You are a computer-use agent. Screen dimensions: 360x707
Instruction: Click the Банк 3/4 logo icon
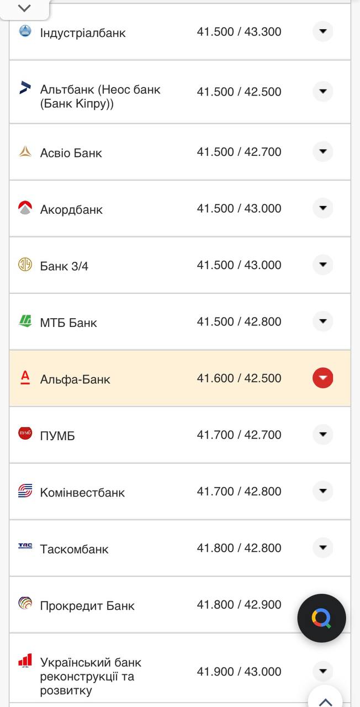(x=25, y=265)
